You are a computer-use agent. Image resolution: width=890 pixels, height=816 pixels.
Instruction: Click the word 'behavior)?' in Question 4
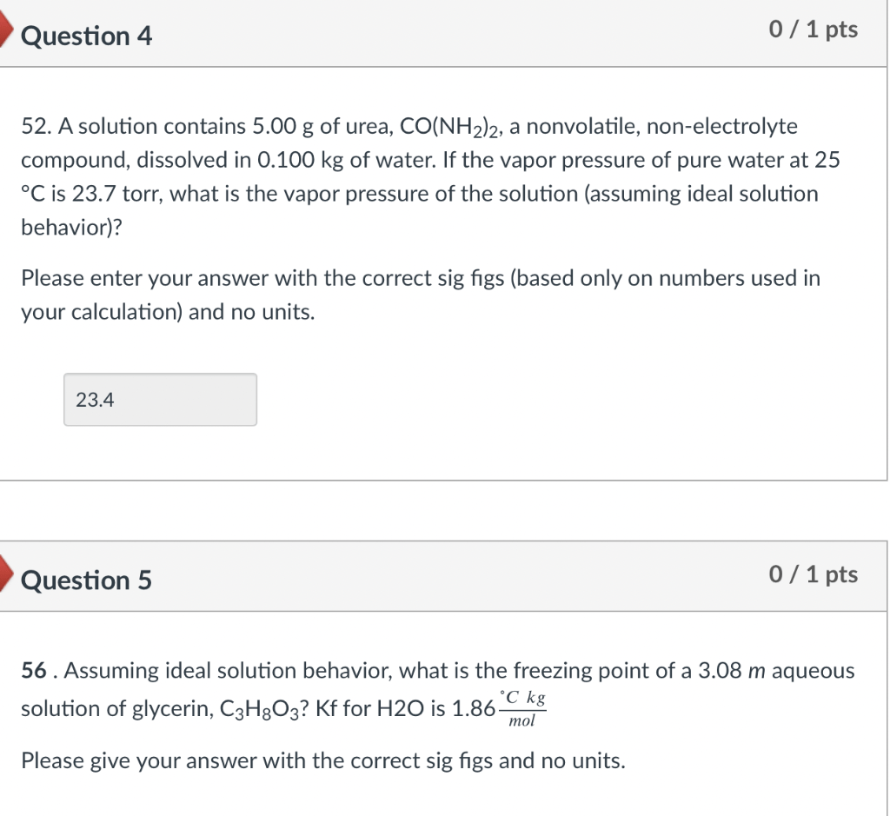pyautogui.click(x=71, y=229)
